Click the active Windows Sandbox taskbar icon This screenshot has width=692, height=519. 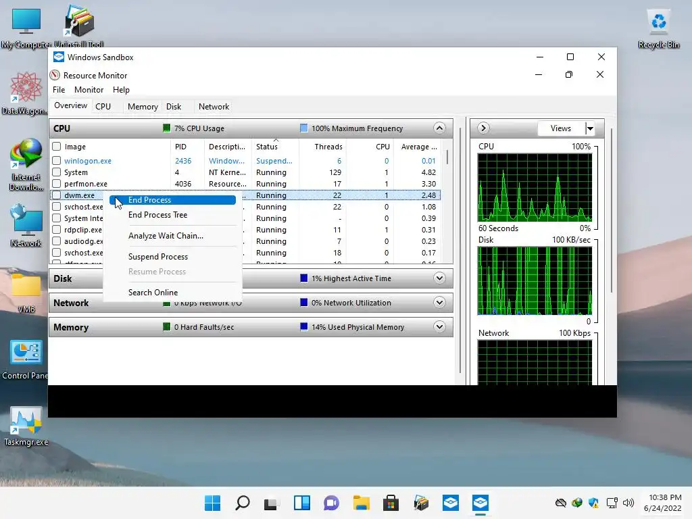point(480,503)
